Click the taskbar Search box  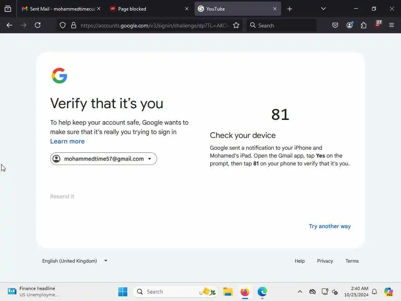point(176,292)
